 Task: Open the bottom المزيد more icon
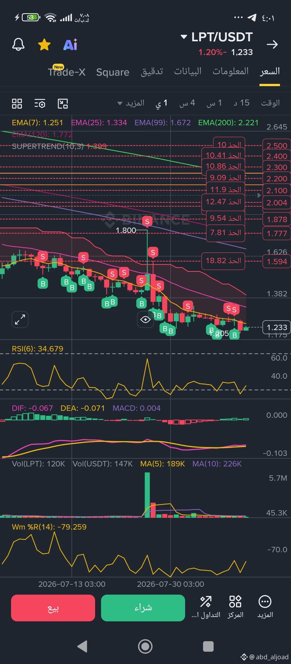(x=265, y=607)
